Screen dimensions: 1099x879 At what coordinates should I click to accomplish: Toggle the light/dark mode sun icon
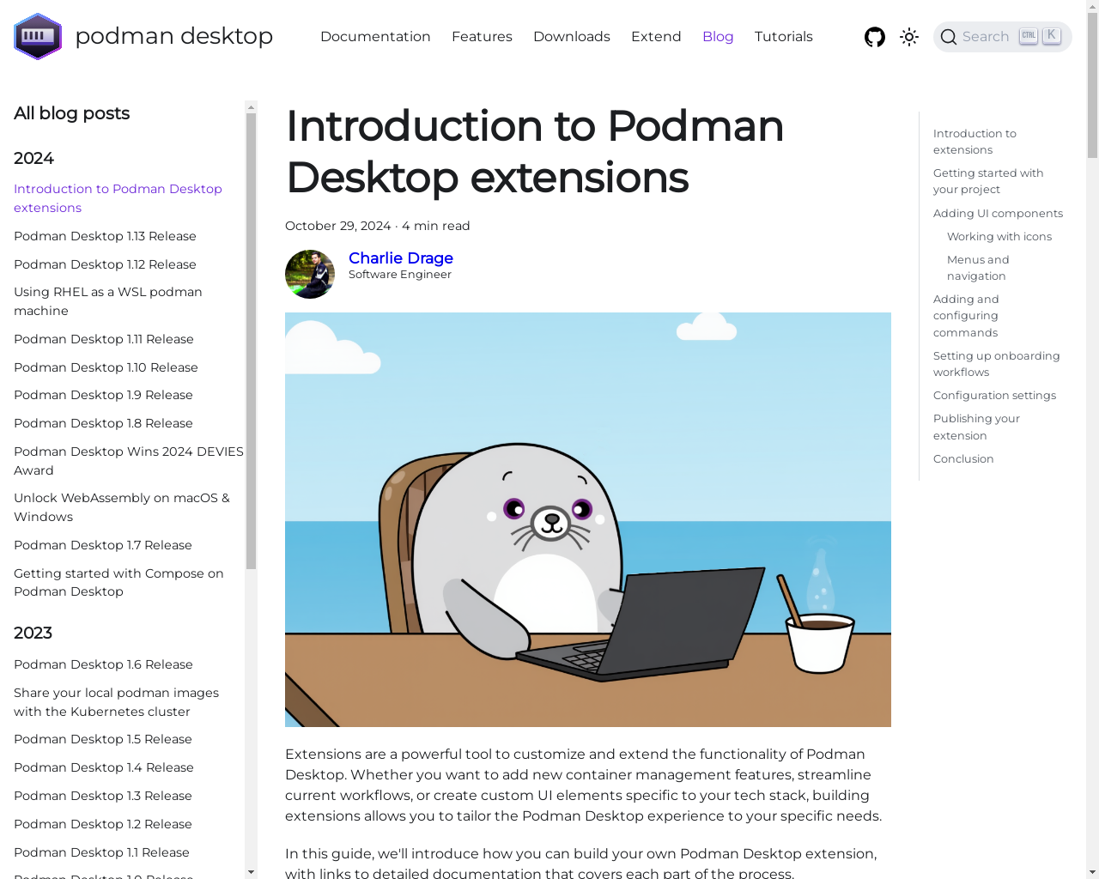coord(909,37)
